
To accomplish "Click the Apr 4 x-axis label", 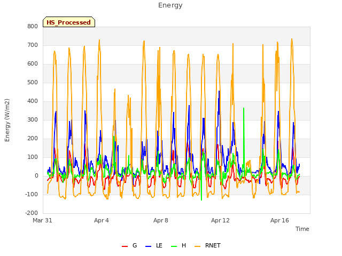I will tap(102, 220).
